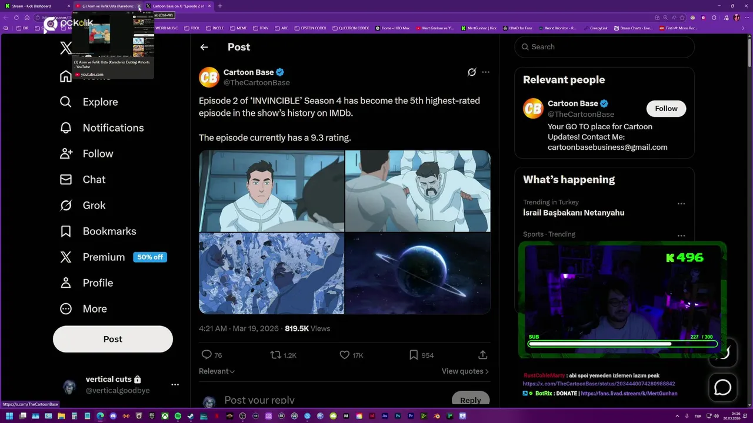The width and height of the screenshot is (753, 423).
Task: Click the 50% off Premium badge
Action: pos(150,257)
